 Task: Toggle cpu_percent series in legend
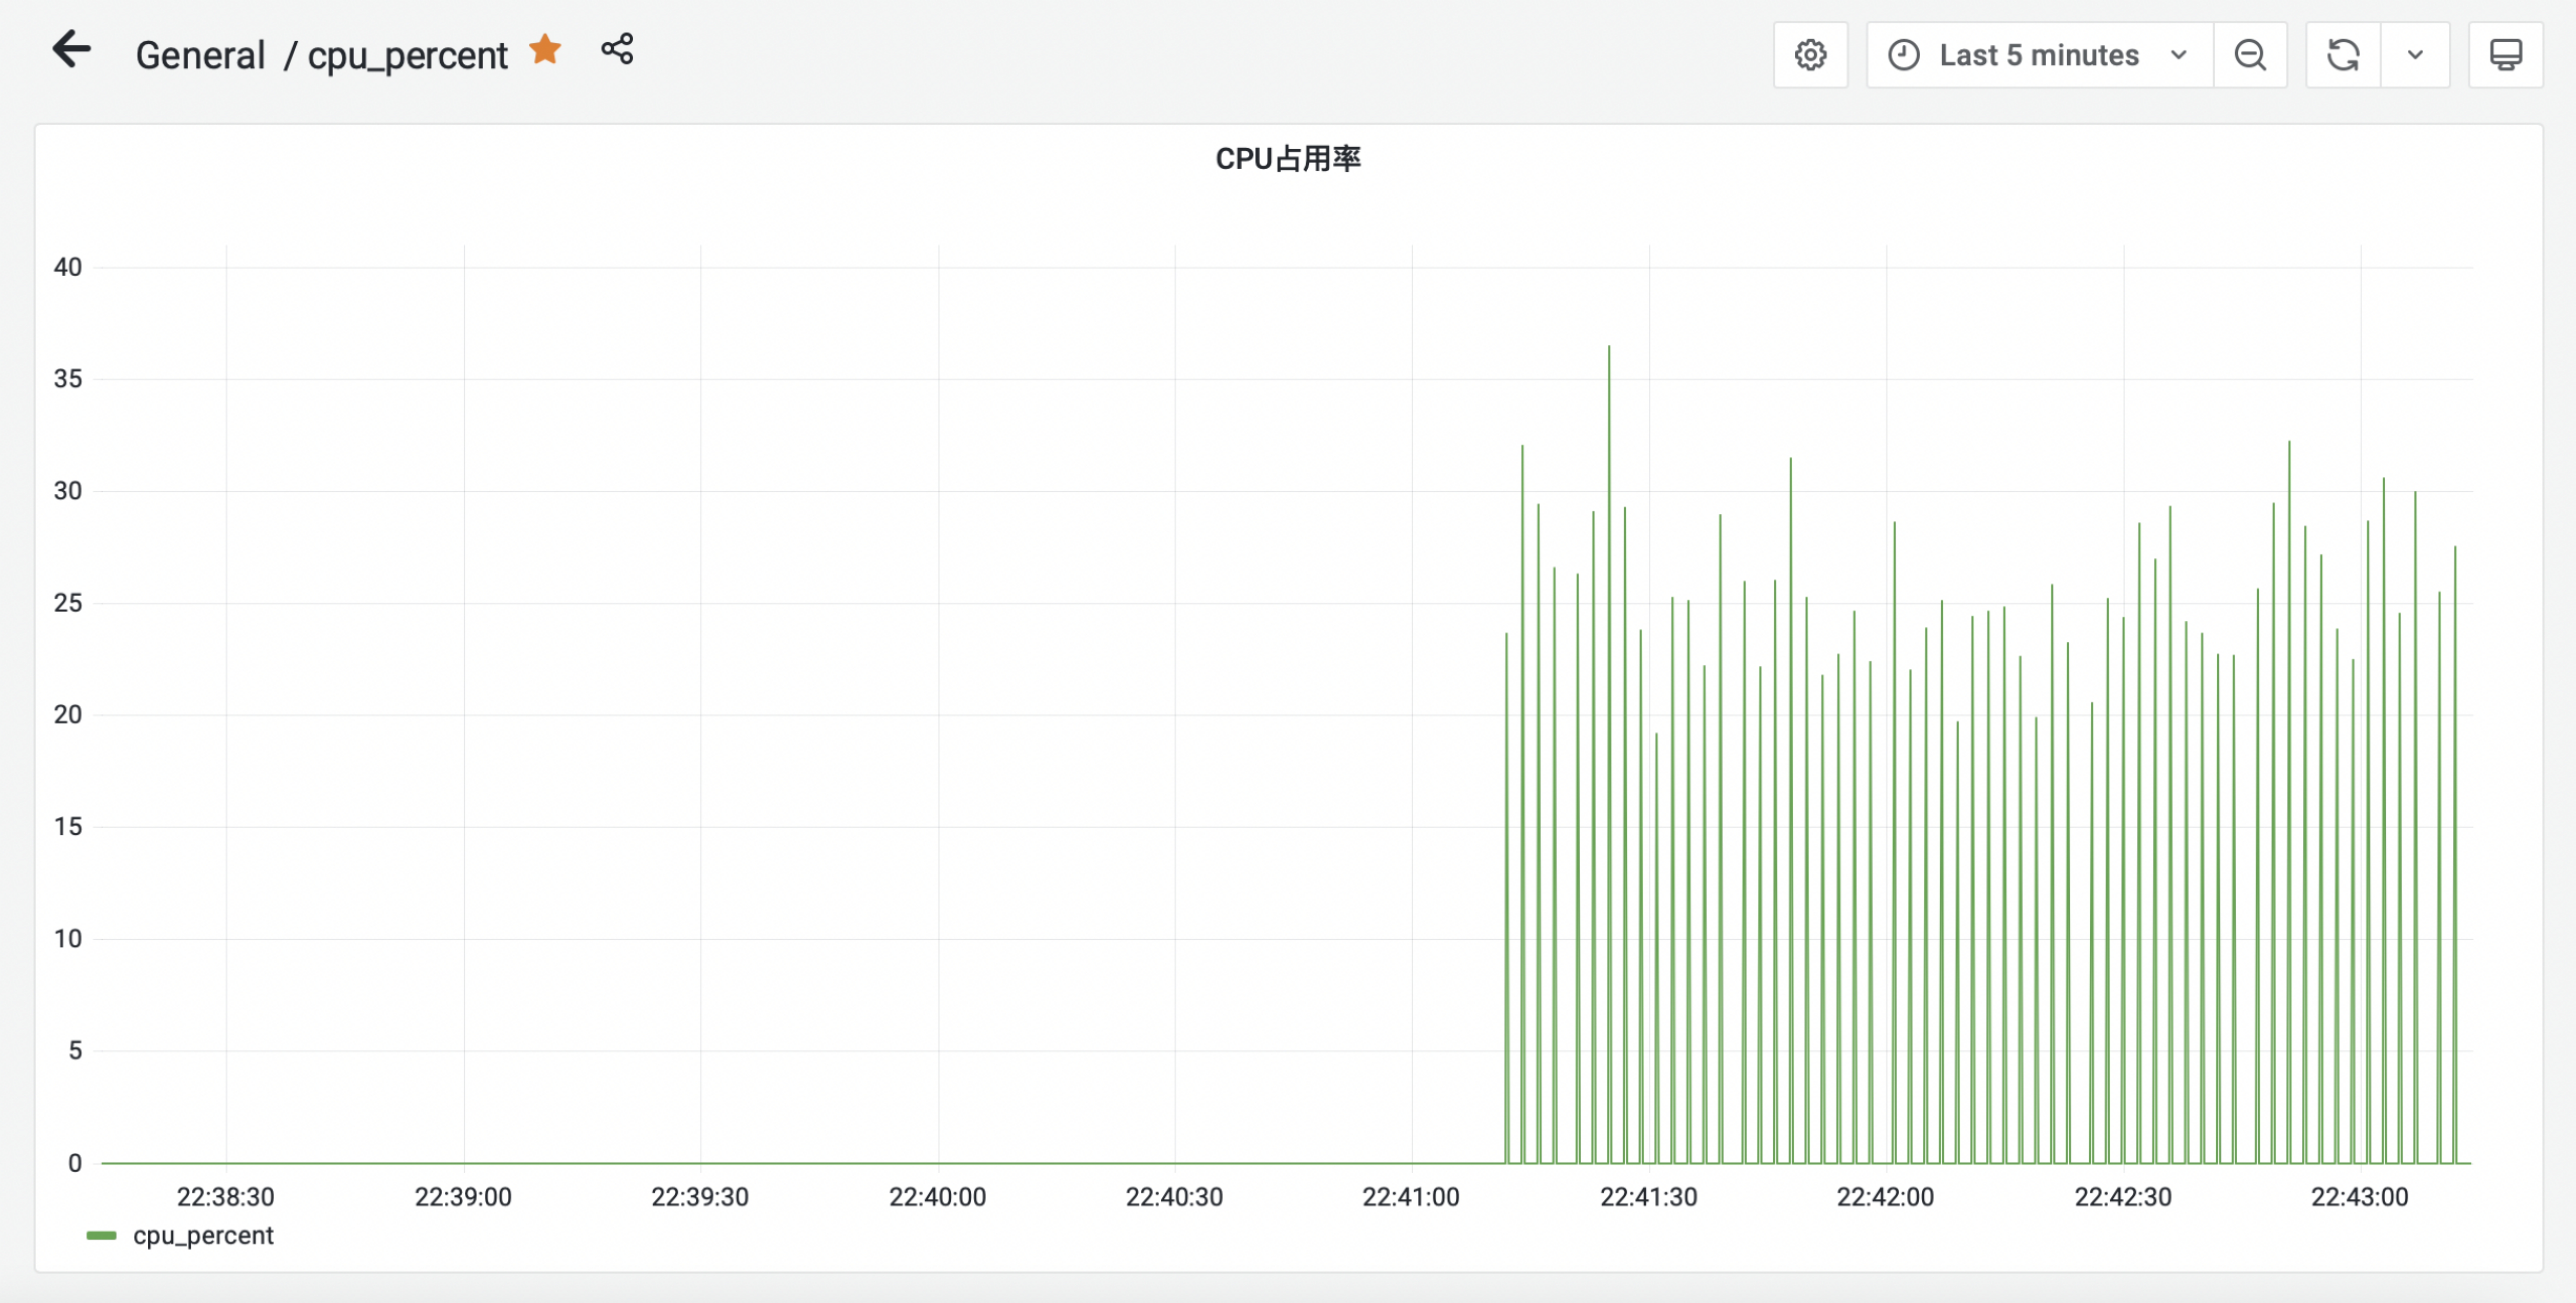point(203,1235)
